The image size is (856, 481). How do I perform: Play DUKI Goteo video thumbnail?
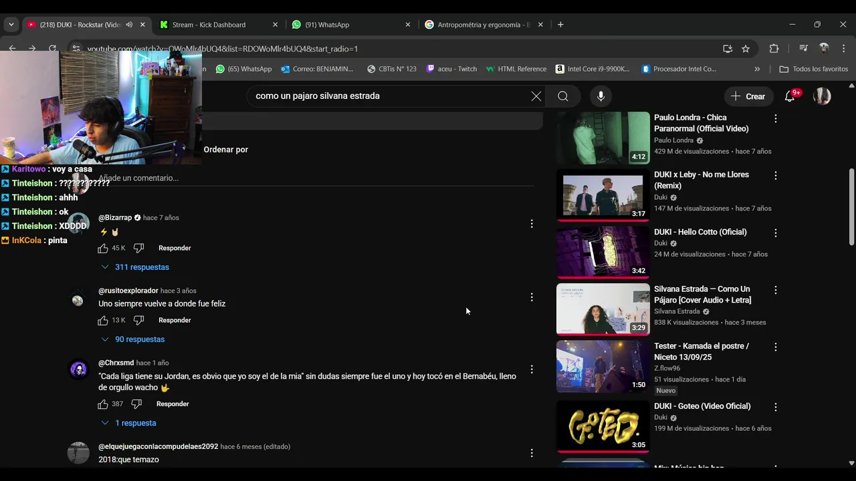point(603,426)
